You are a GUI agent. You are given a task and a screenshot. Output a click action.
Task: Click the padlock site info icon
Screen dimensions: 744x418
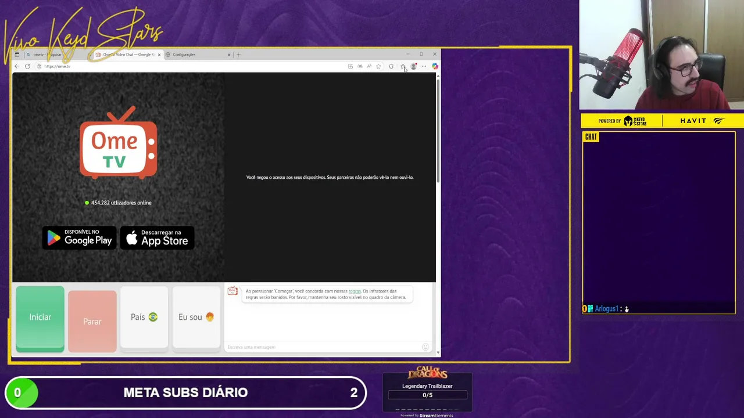(39, 66)
